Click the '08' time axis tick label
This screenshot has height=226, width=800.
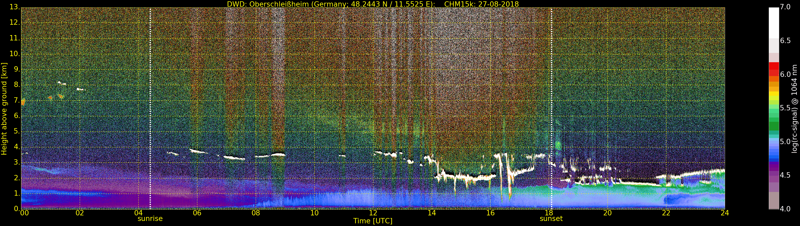tap(255, 213)
